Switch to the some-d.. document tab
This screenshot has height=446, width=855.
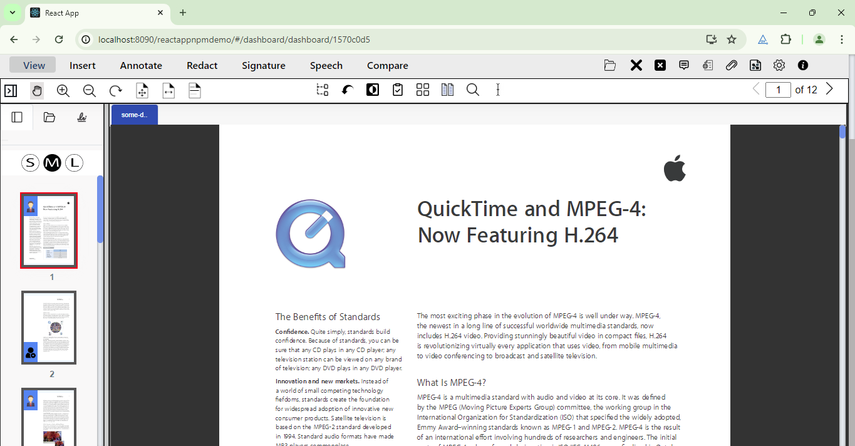134,115
